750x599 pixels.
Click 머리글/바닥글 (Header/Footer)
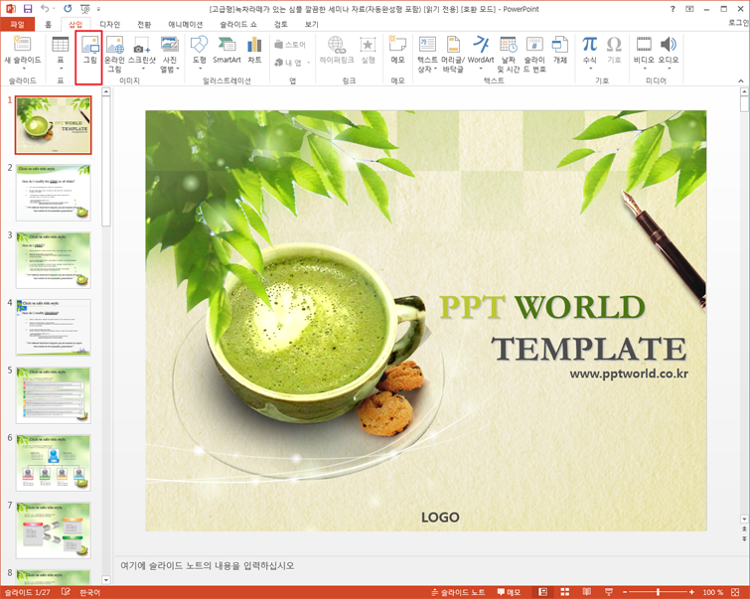tap(453, 54)
